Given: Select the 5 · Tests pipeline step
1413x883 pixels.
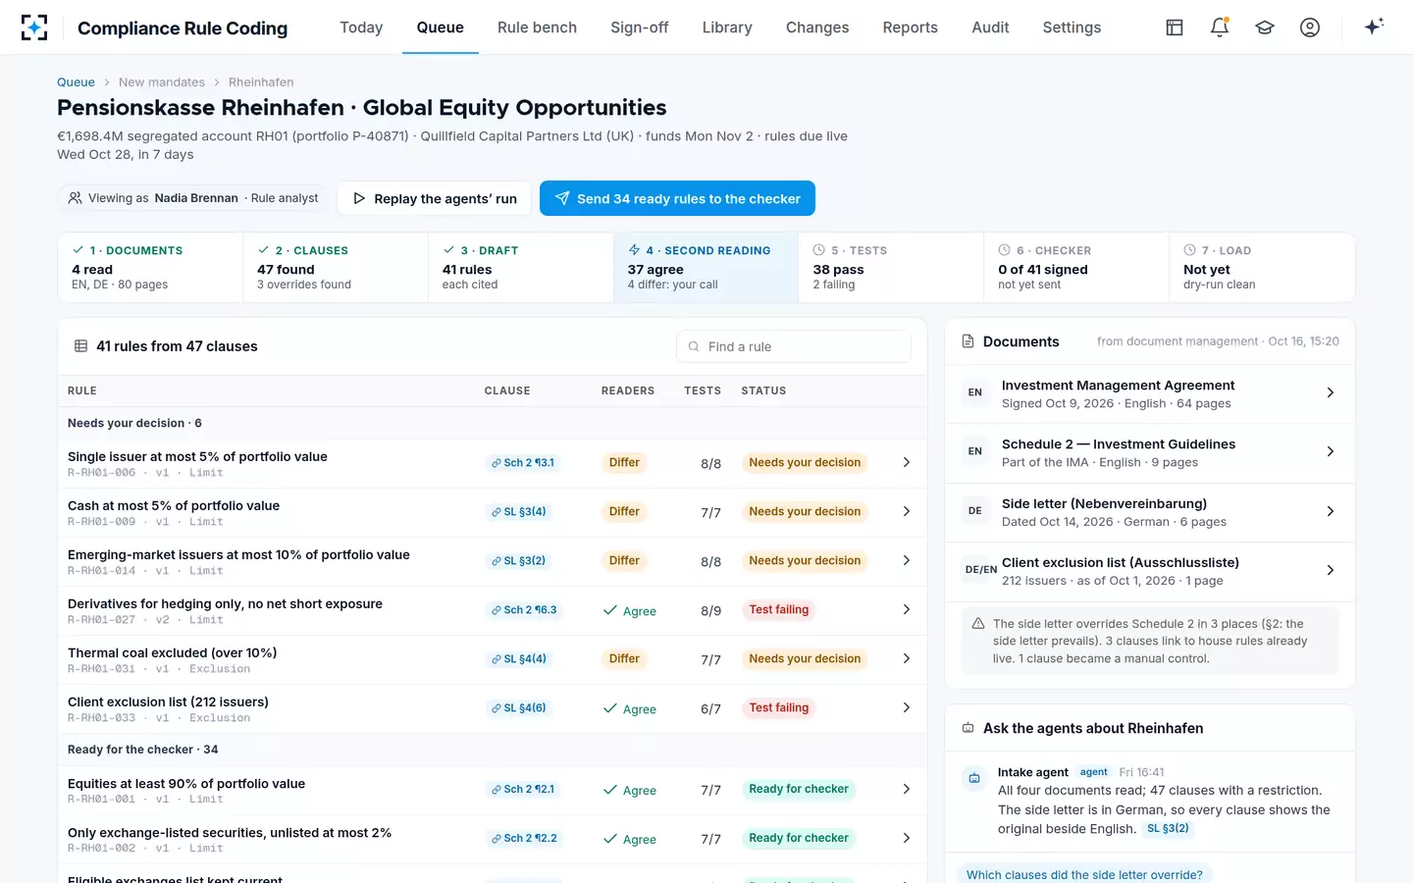Looking at the screenshot, I should 891,267.
